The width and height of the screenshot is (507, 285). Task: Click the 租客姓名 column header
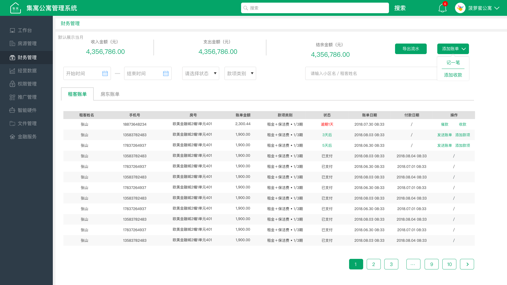[x=87, y=115]
